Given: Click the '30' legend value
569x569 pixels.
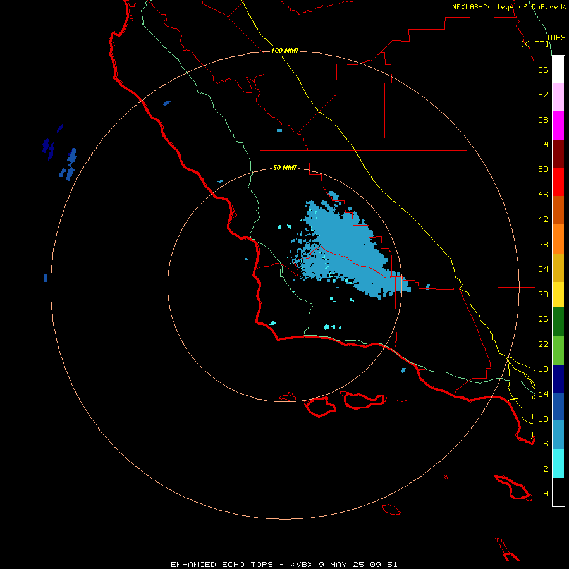Looking at the screenshot, I should point(543,294).
